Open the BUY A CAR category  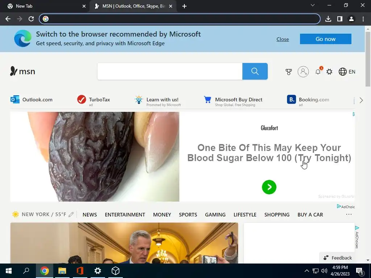pos(310,215)
